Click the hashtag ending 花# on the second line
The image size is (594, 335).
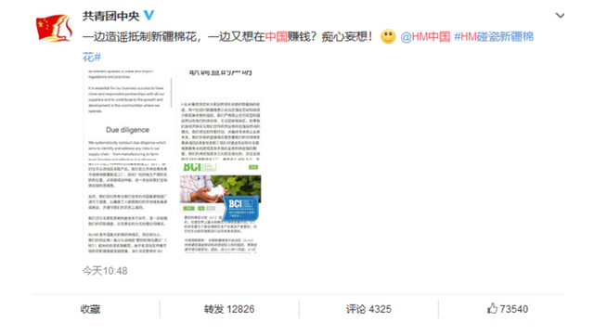pos(92,58)
